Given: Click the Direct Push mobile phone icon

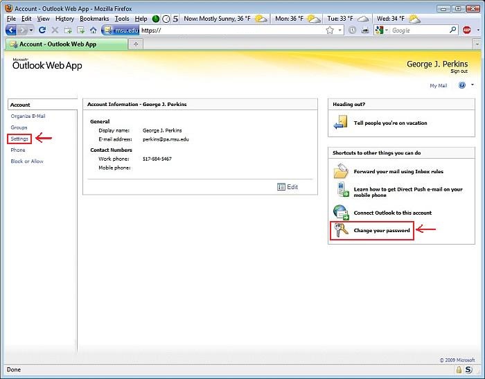Looking at the screenshot, I should click(342, 189).
